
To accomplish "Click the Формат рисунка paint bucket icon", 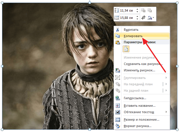I will 118,126.
